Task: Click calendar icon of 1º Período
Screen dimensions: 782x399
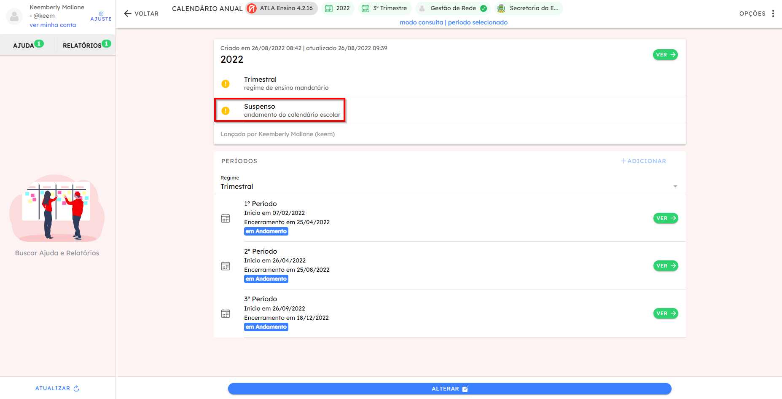Action: [226, 218]
